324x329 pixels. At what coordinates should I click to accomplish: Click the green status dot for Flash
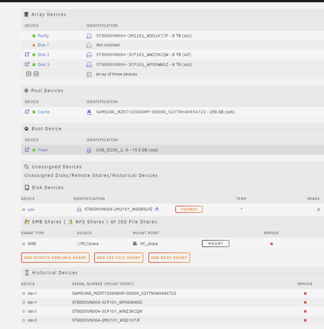pyautogui.click(x=34, y=150)
